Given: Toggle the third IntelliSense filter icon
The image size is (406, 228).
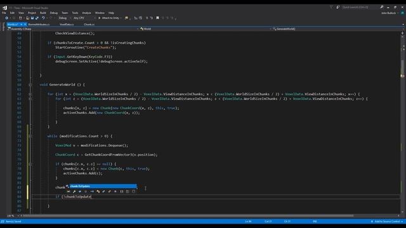Looking at the screenshot, I should pyautogui.click(x=80, y=191).
